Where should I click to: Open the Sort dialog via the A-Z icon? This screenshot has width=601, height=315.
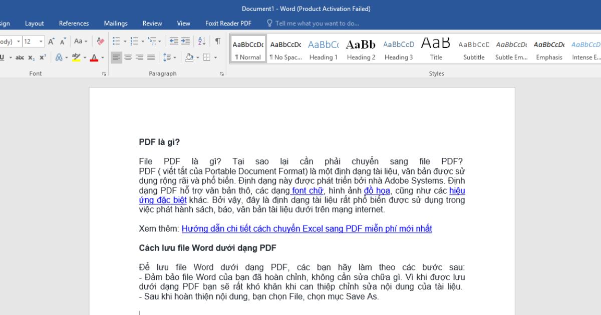tap(201, 41)
